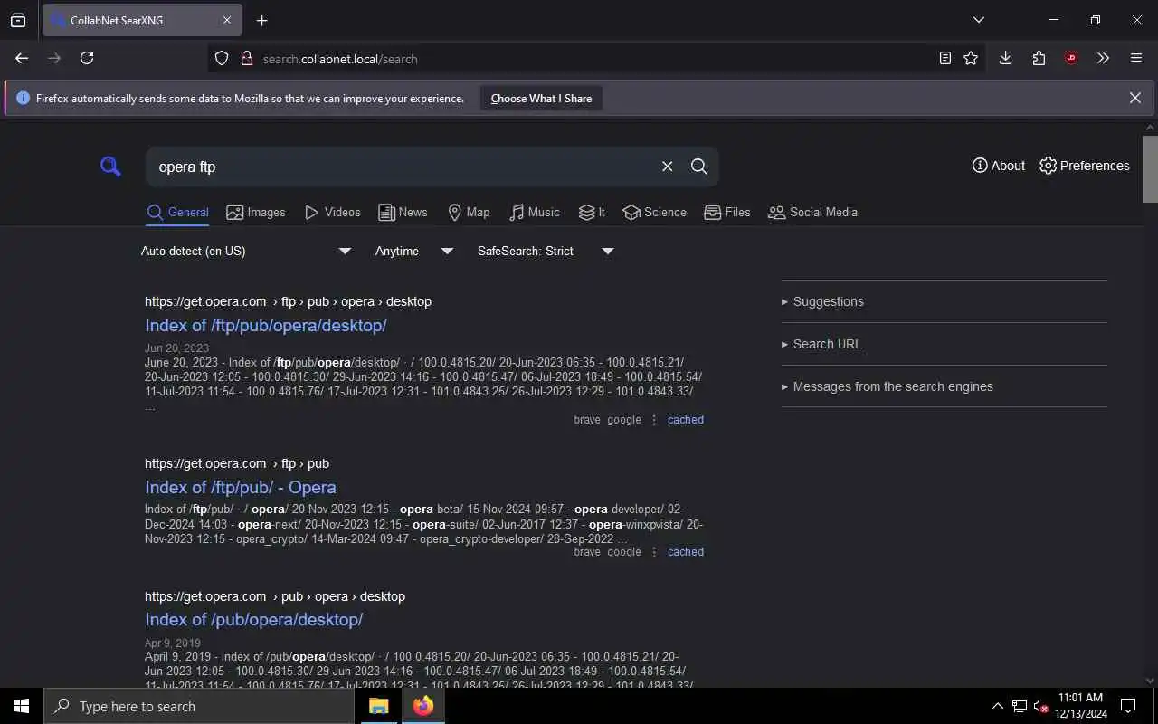Open the Auto-detect (en-US) language dropdown
The width and height of the screenshot is (1158, 724).
pyautogui.click(x=246, y=251)
